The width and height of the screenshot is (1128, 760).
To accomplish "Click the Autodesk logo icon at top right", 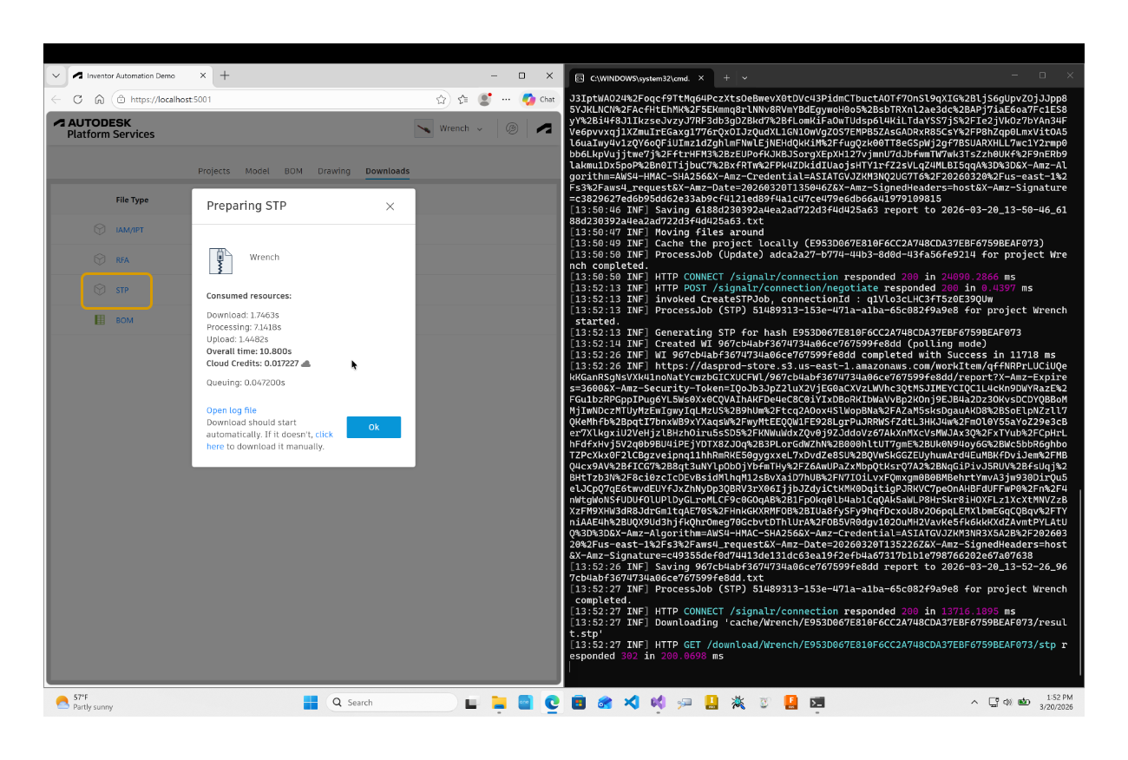I will pyautogui.click(x=544, y=128).
